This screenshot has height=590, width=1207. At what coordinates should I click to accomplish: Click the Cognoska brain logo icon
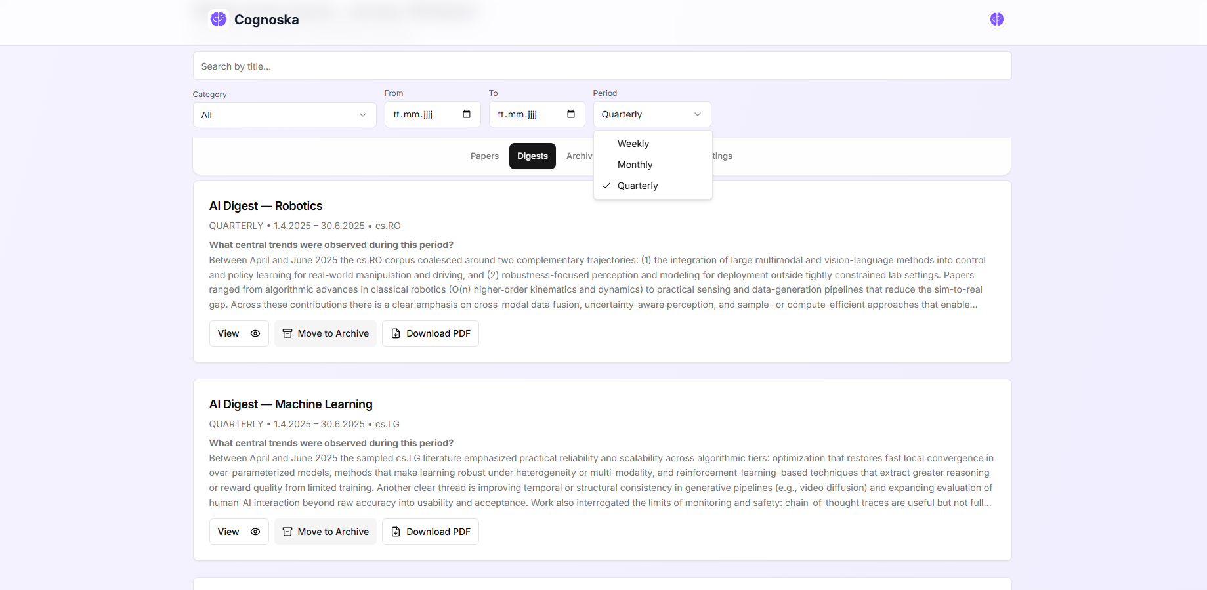pos(219,19)
